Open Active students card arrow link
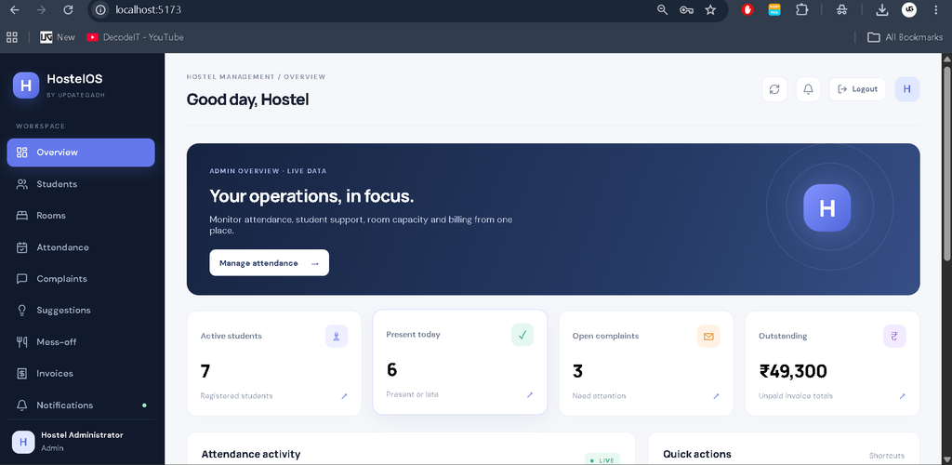Viewport: 952px width, 465px height. tap(344, 396)
